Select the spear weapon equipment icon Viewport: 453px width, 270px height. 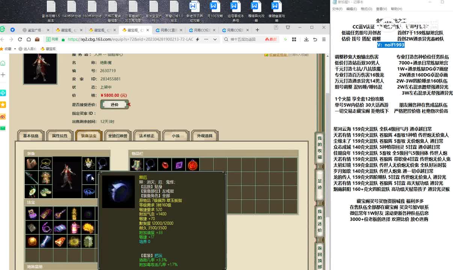[32, 178]
